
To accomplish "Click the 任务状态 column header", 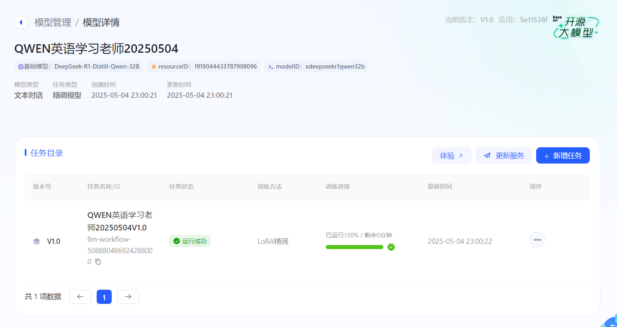I will coord(181,187).
